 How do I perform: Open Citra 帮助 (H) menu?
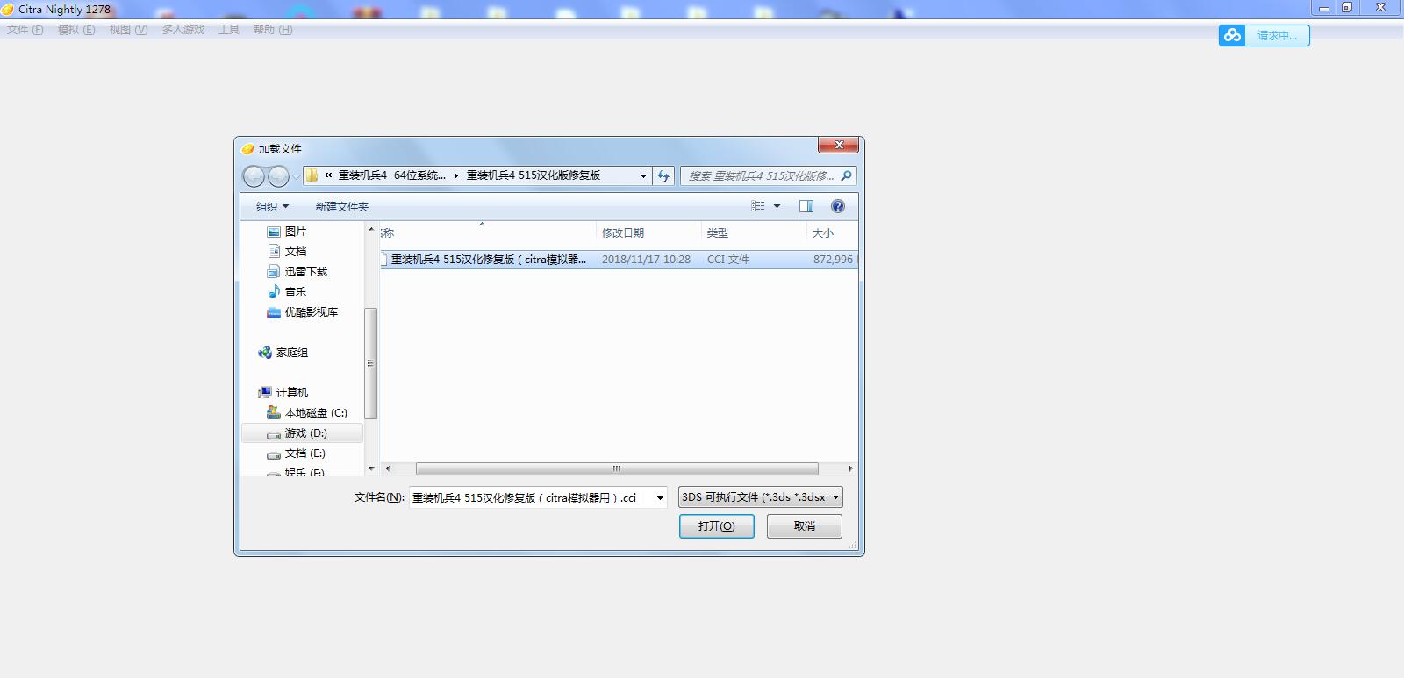[273, 30]
